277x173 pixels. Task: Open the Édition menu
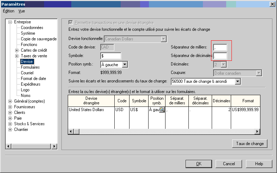point(8,11)
